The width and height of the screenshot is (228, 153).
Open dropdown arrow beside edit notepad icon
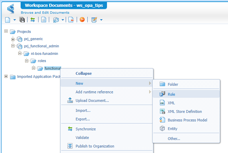101,20
